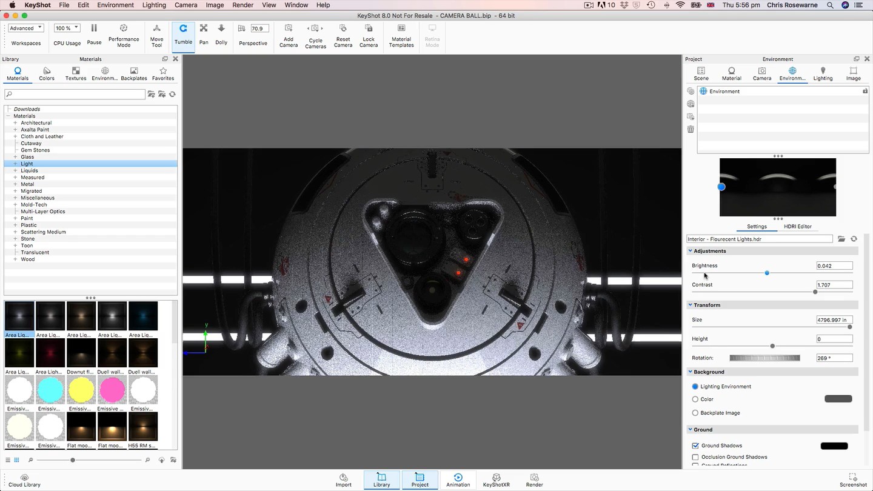Image resolution: width=873 pixels, height=491 pixels.
Task: Collapse the Adjustments section
Action: click(x=691, y=251)
